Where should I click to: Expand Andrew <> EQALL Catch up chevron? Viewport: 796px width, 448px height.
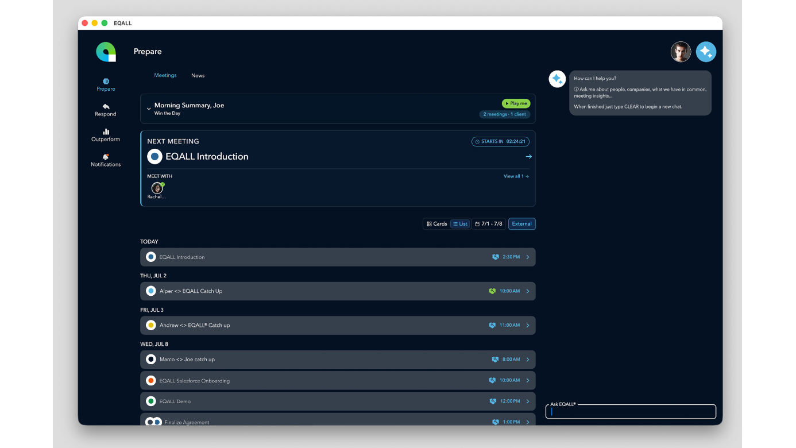coord(528,325)
